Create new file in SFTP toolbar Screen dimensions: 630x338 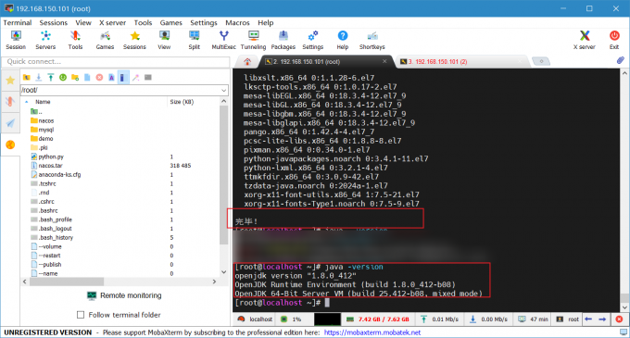(x=87, y=78)
